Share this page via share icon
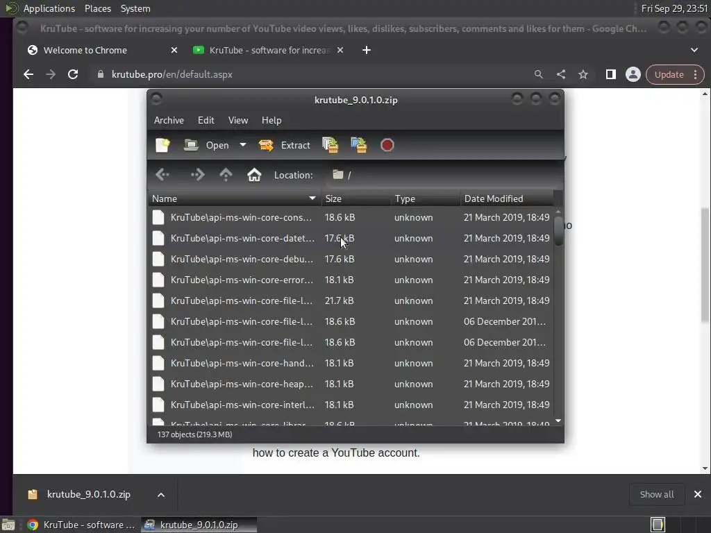Image resolution: width=711 pixels, height=533 pixels. 561,74
